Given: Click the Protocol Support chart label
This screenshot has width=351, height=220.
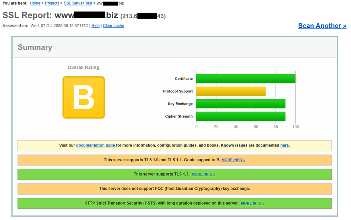Looking at the screenshot, I should [178, 91].
